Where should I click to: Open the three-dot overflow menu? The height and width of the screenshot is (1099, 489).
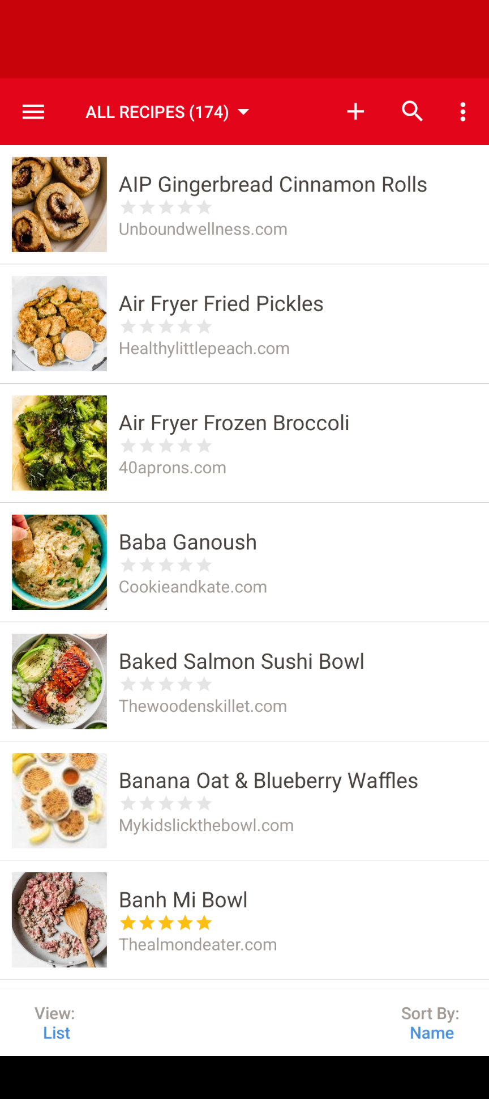tap(463, 112)
